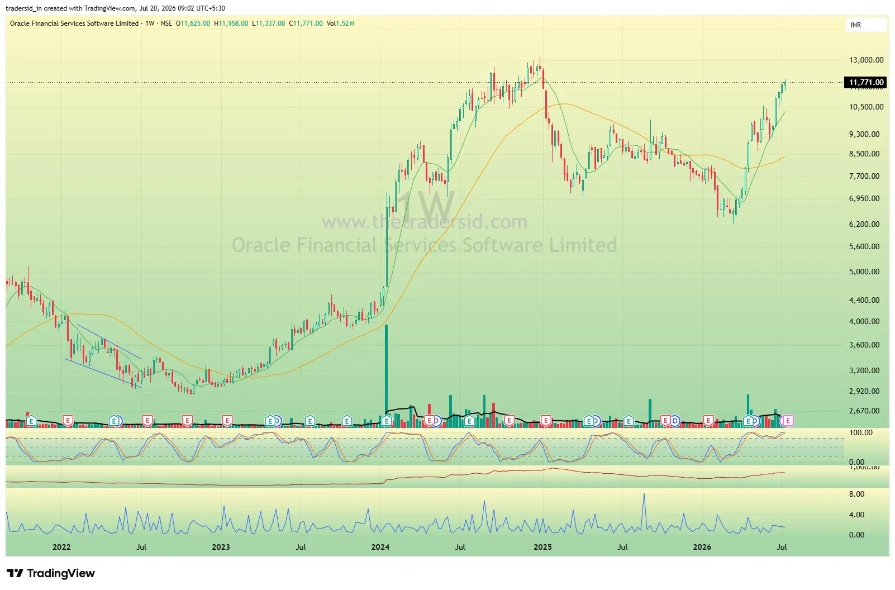Open the green October 2023 earnings marker
The height and width of the screenshot is (590, 895).
pos(347,420)
